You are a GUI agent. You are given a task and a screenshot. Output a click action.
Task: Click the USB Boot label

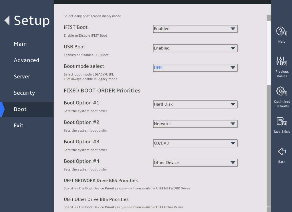[x=74, y=47]
